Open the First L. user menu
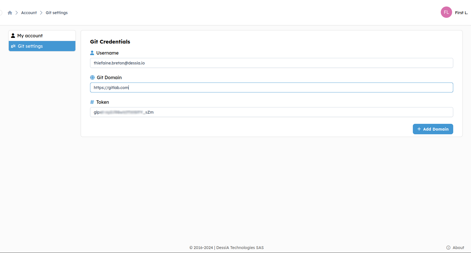 click(x=461, y=13)
